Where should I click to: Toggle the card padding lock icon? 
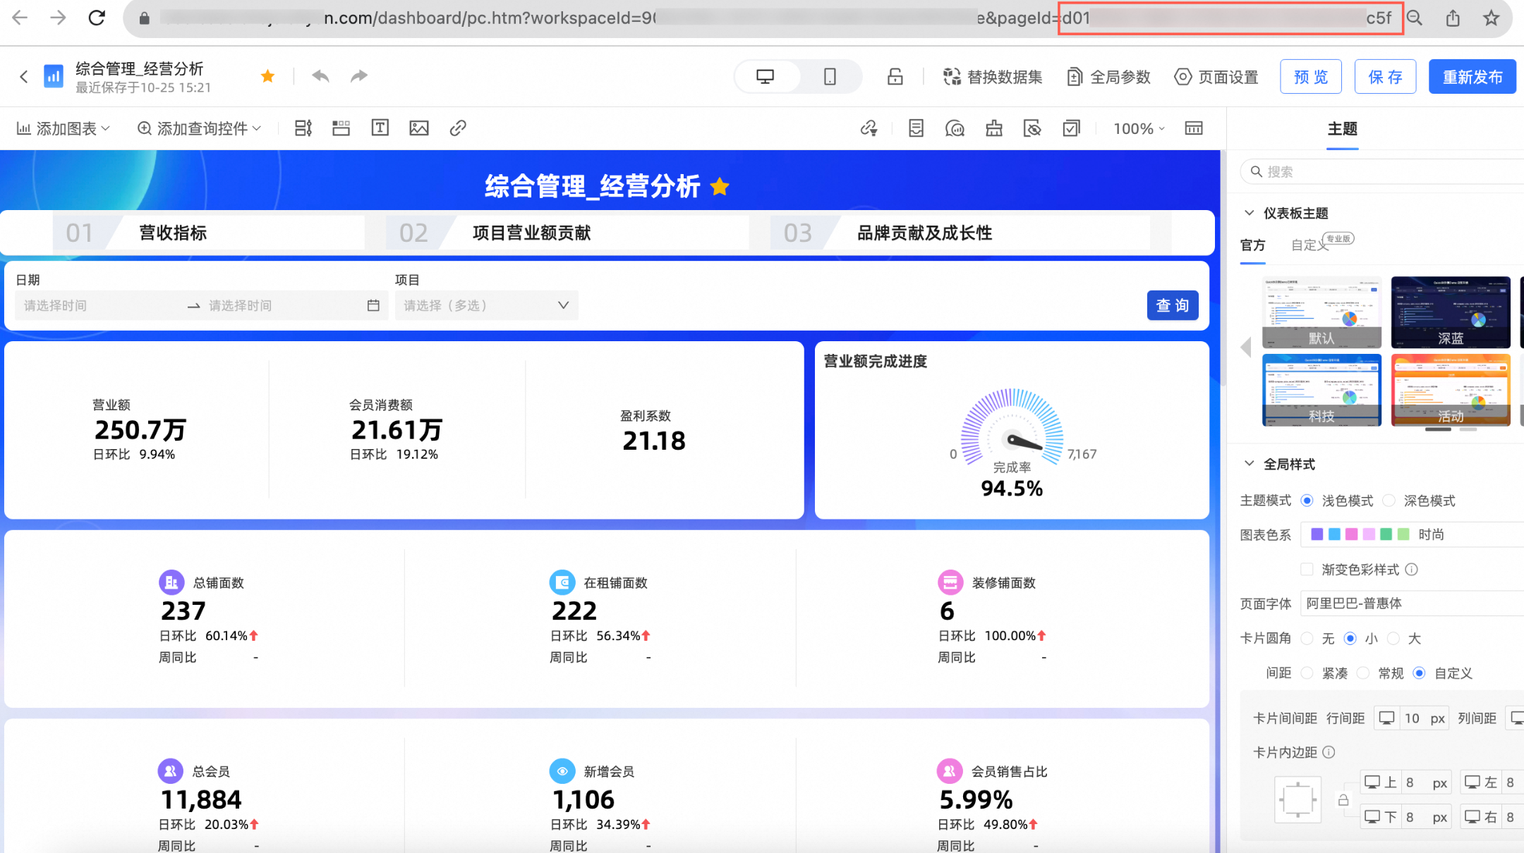1343,800
